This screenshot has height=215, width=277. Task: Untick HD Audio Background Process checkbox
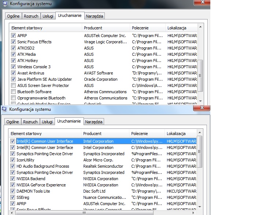tap(12, 166)
